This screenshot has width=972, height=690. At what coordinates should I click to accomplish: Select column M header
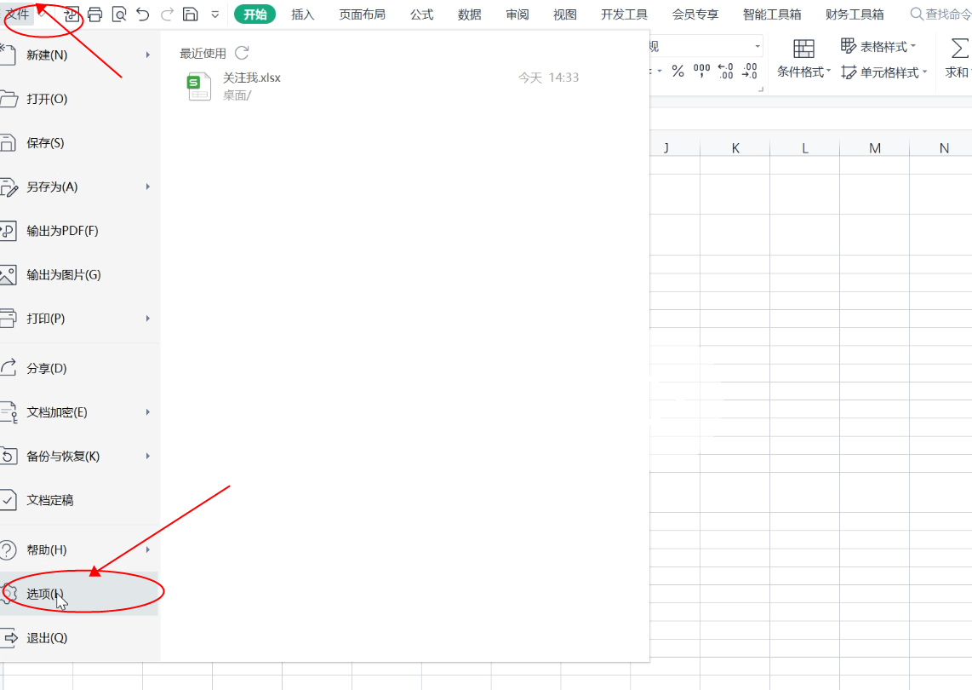tap(875, 147)
